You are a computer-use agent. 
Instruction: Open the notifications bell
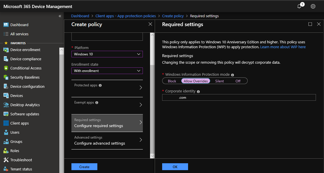coord(299,6)
